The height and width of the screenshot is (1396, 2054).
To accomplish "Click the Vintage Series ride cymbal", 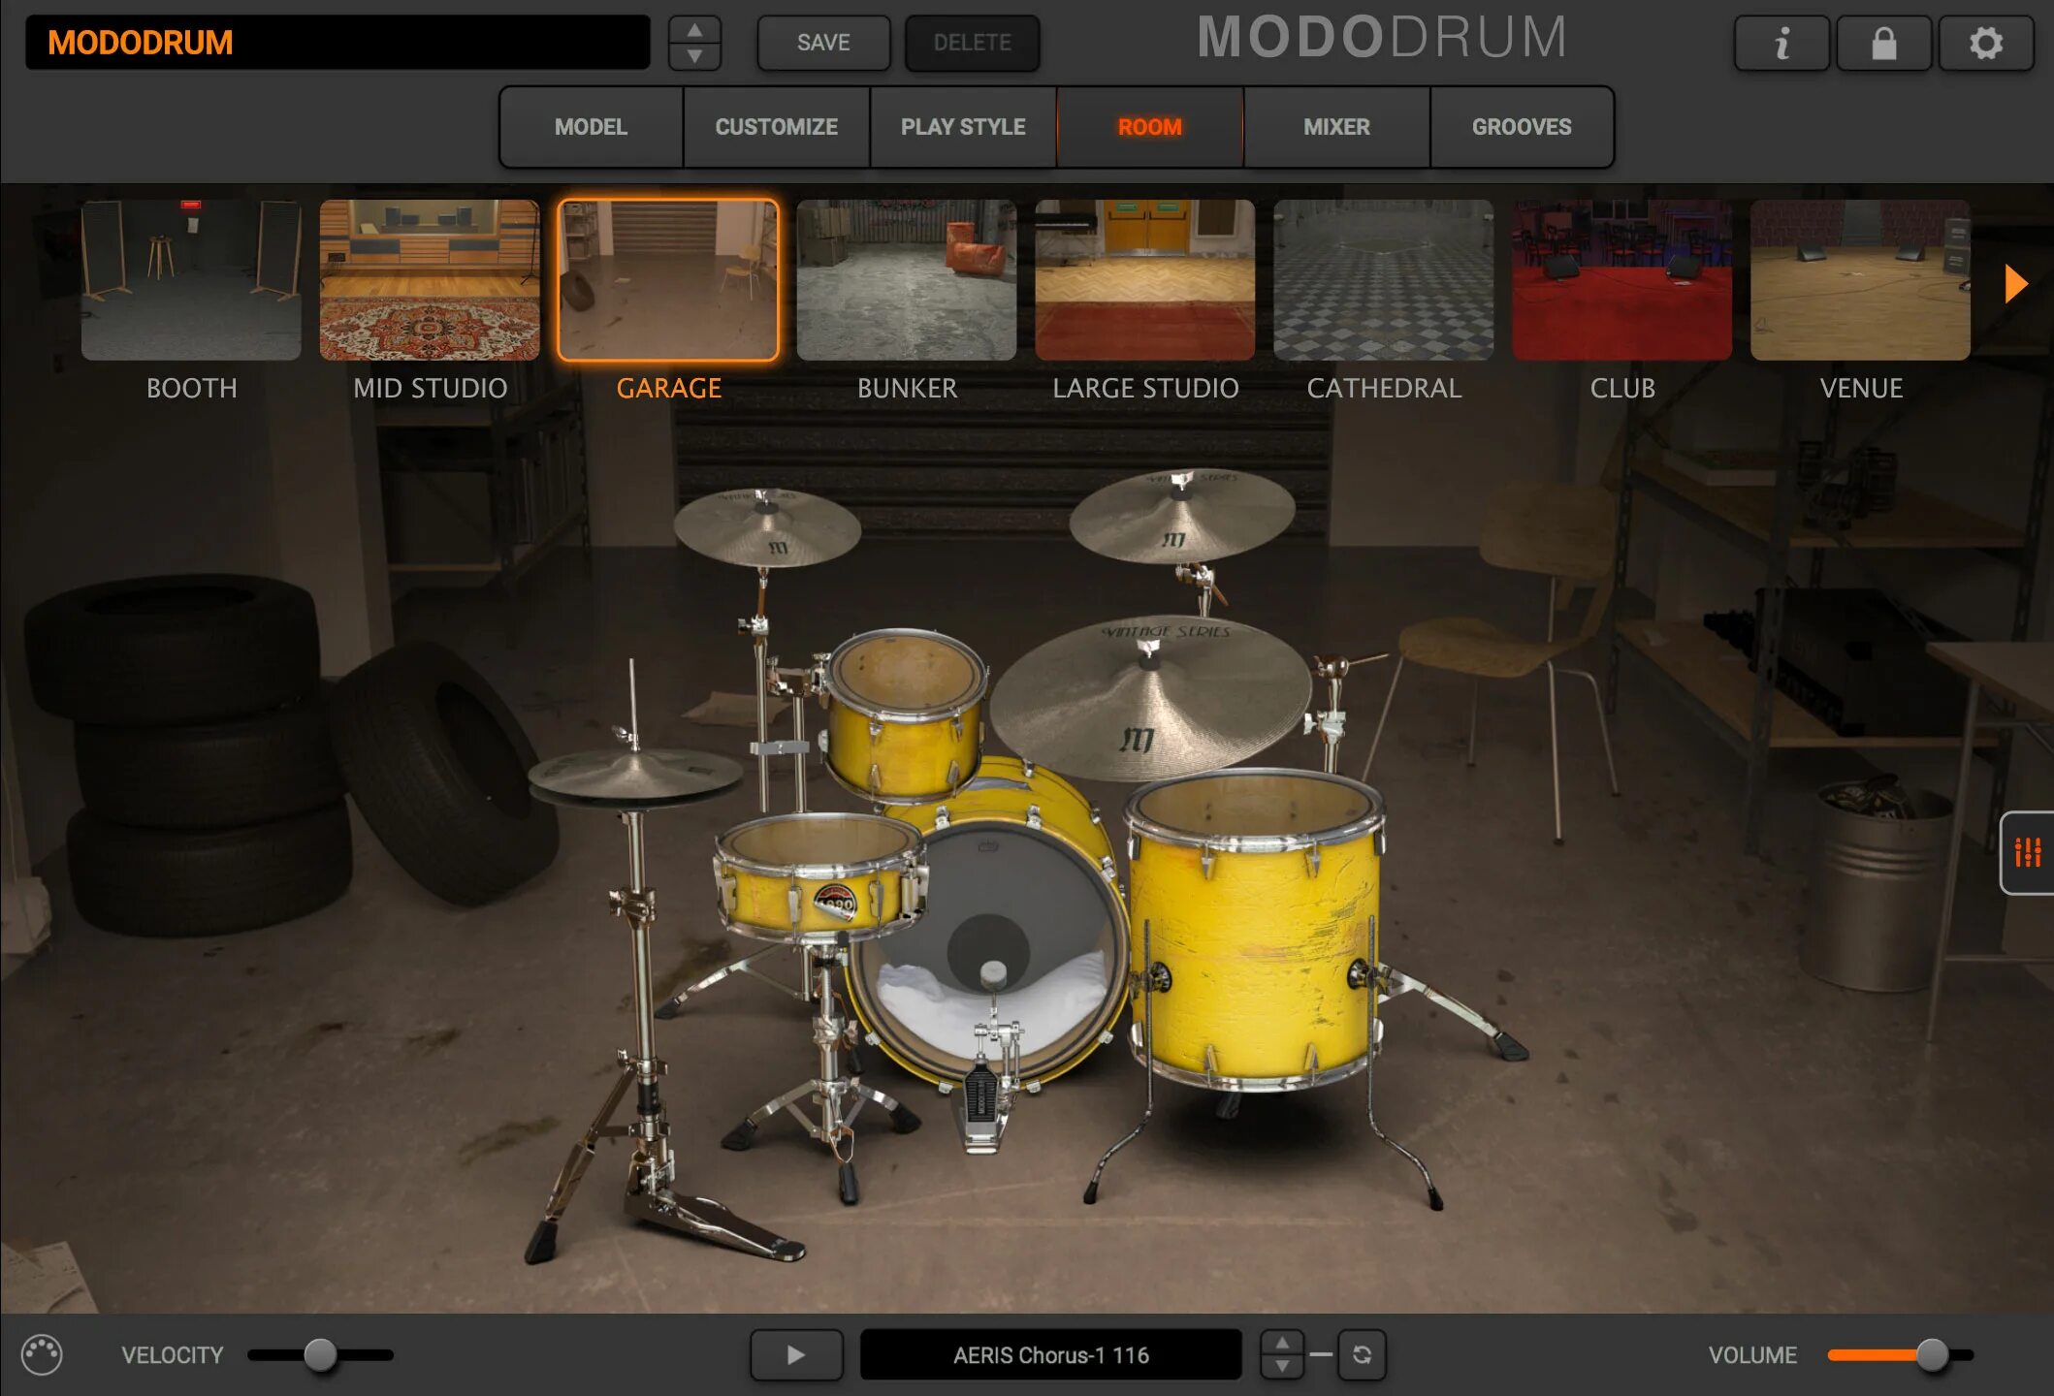I will click(1150, 696).
